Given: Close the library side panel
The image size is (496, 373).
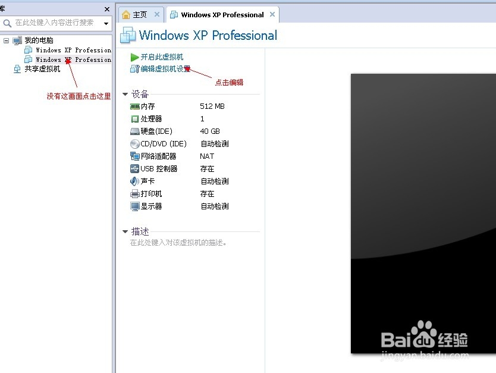Looking at the screenshot, I should pos(107,9).
